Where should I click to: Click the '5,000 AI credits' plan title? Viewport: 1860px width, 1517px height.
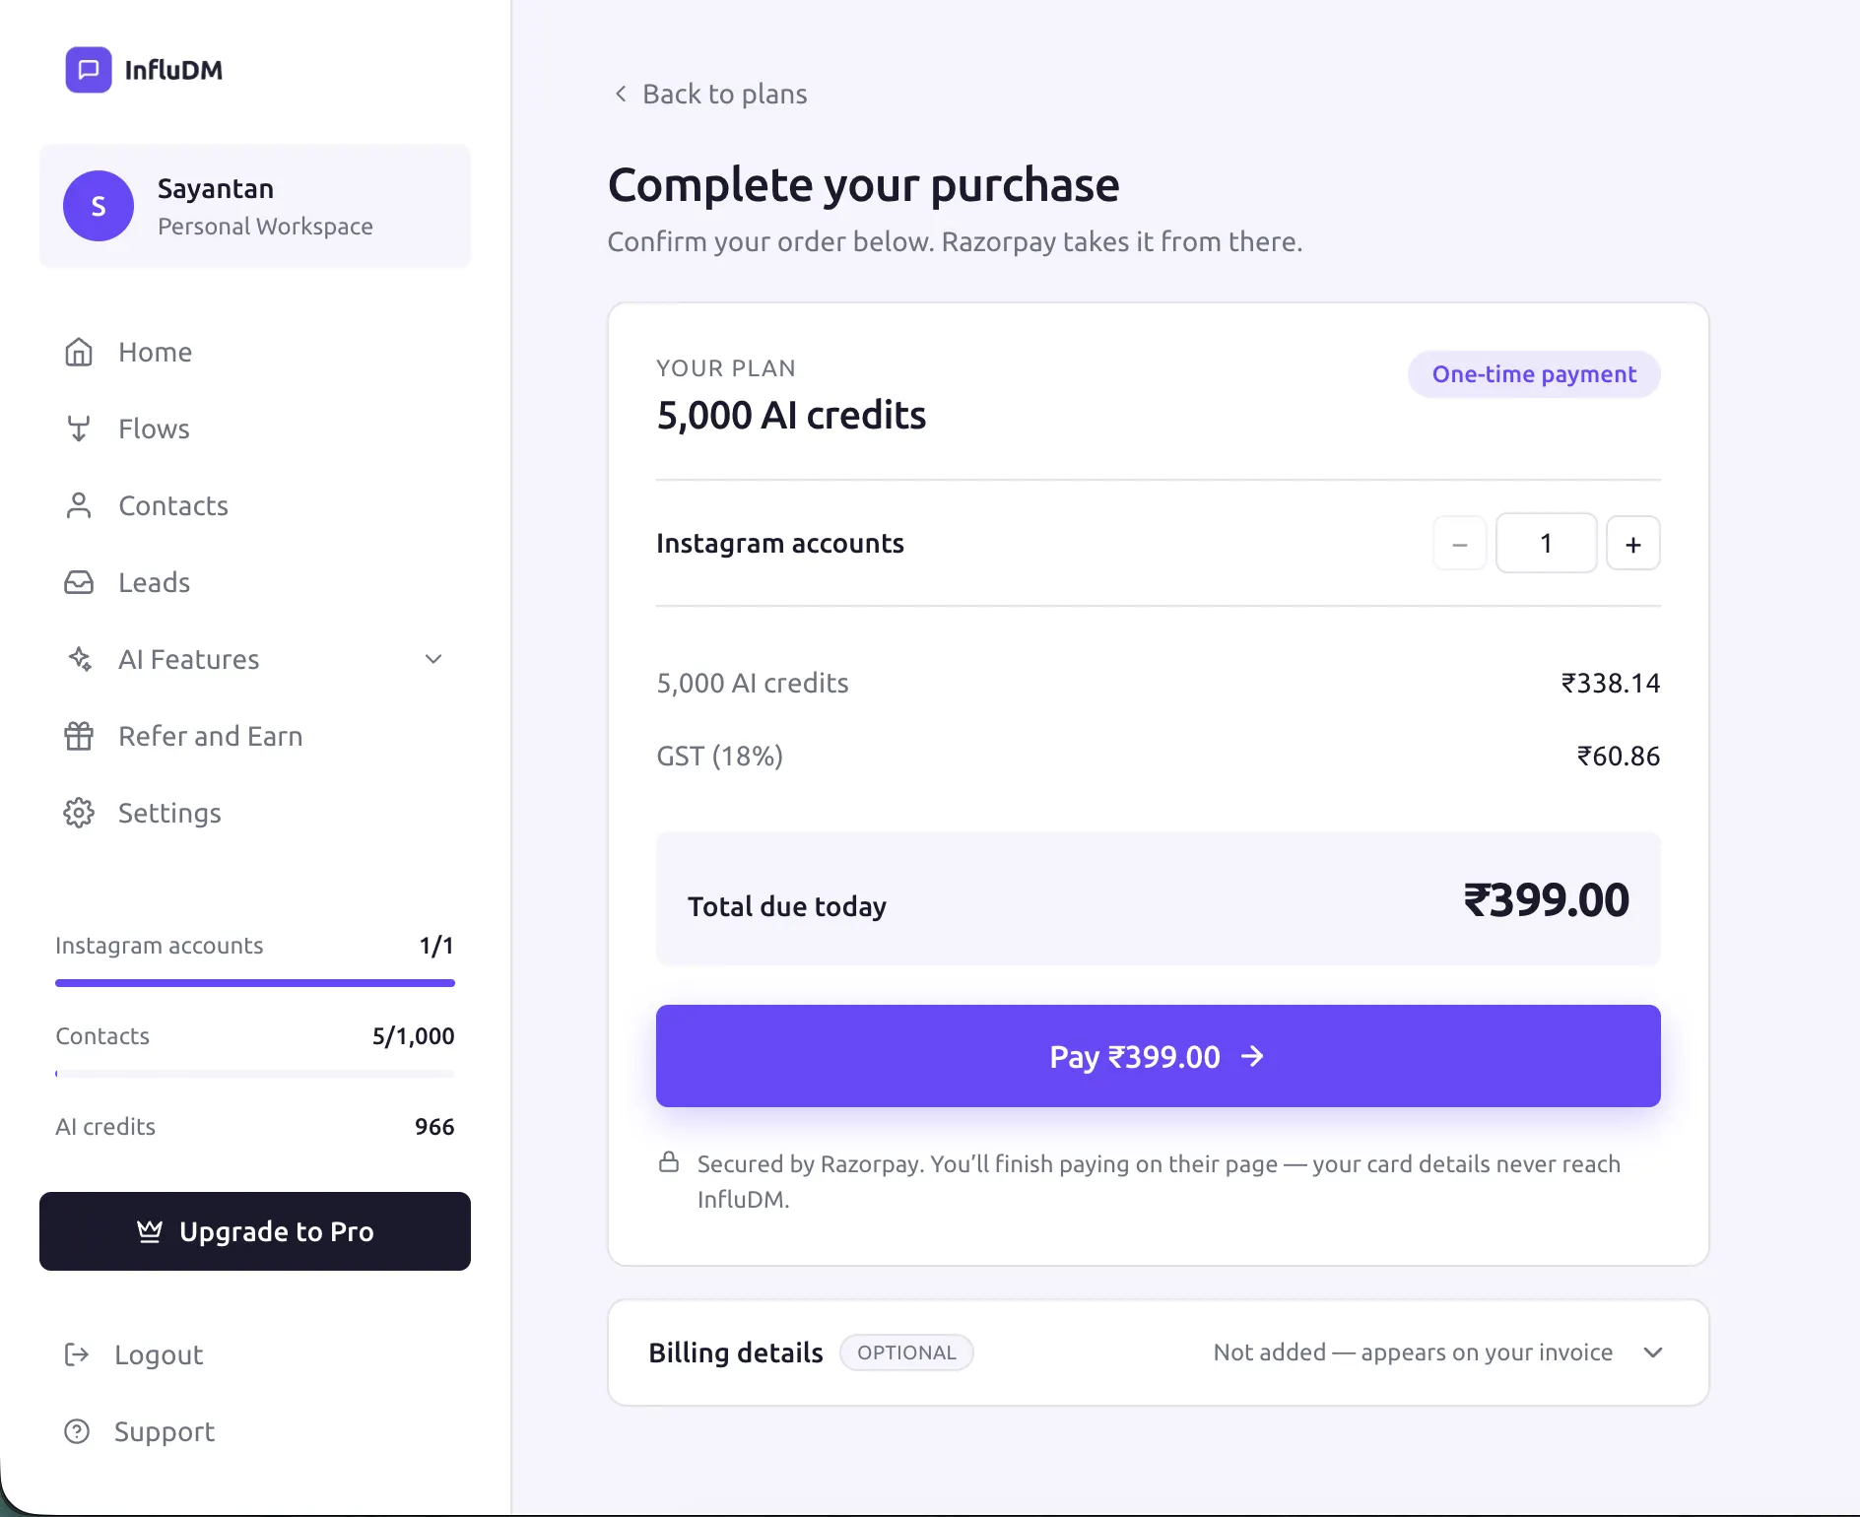pos(791,415)
